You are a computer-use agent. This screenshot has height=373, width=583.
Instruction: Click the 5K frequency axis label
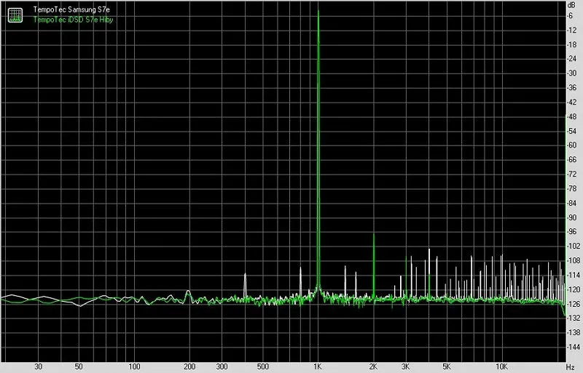coord(446,366)
